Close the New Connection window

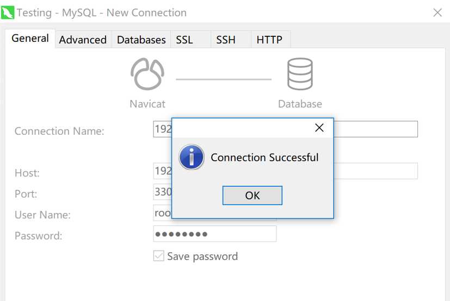(x=437, y=12)
